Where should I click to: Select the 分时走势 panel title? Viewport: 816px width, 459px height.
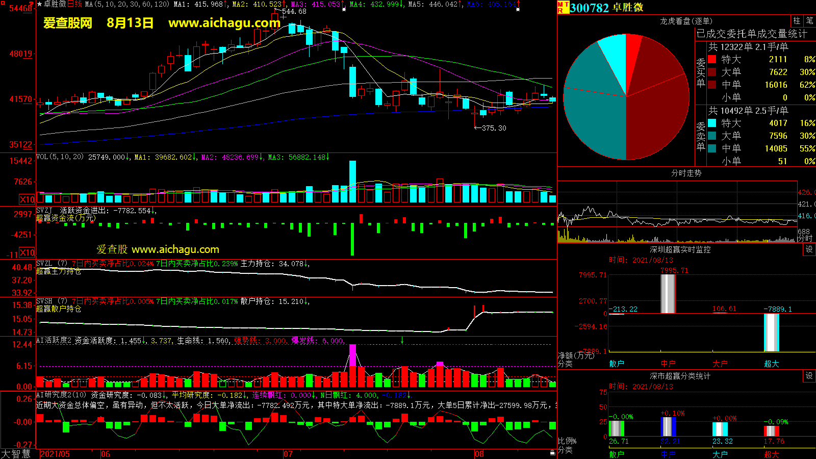[x=686, y=173]
